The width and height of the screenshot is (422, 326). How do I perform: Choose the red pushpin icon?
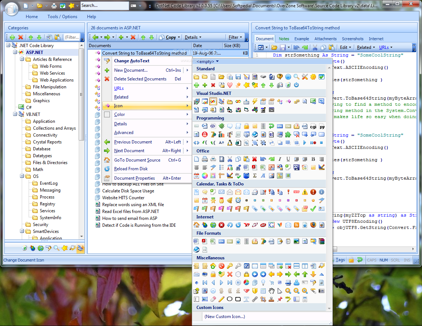[280, 299]
